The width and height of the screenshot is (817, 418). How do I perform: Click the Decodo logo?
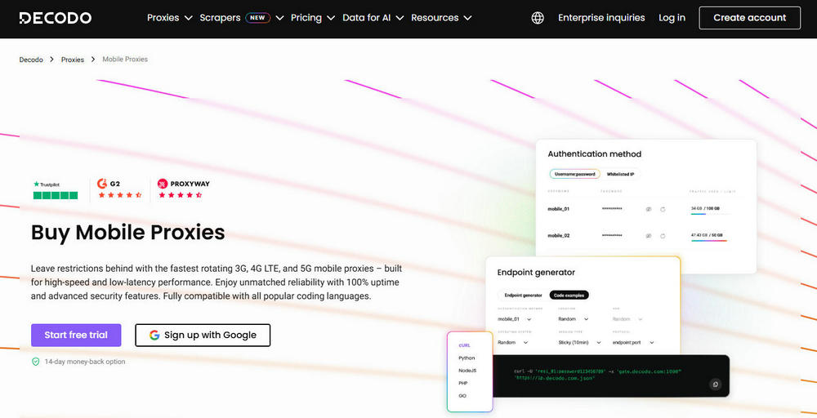click(56, 18)
